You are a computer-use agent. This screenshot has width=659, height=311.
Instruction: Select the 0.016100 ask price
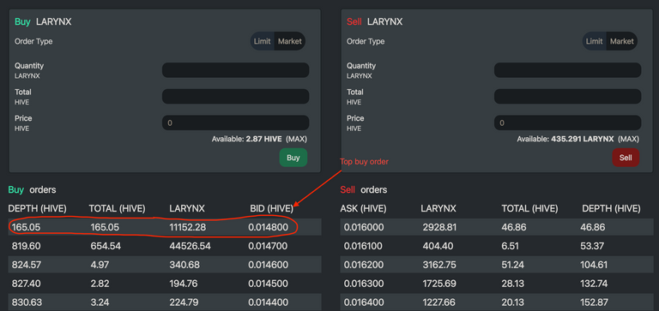click(364, 246)
